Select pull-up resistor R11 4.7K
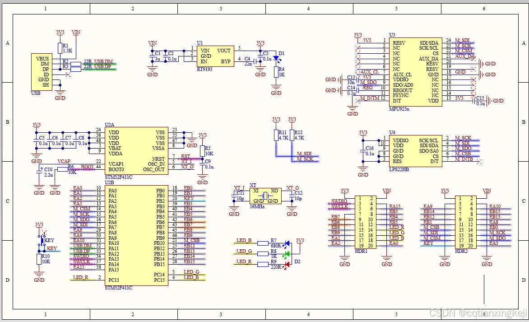 tap(276, 135)
